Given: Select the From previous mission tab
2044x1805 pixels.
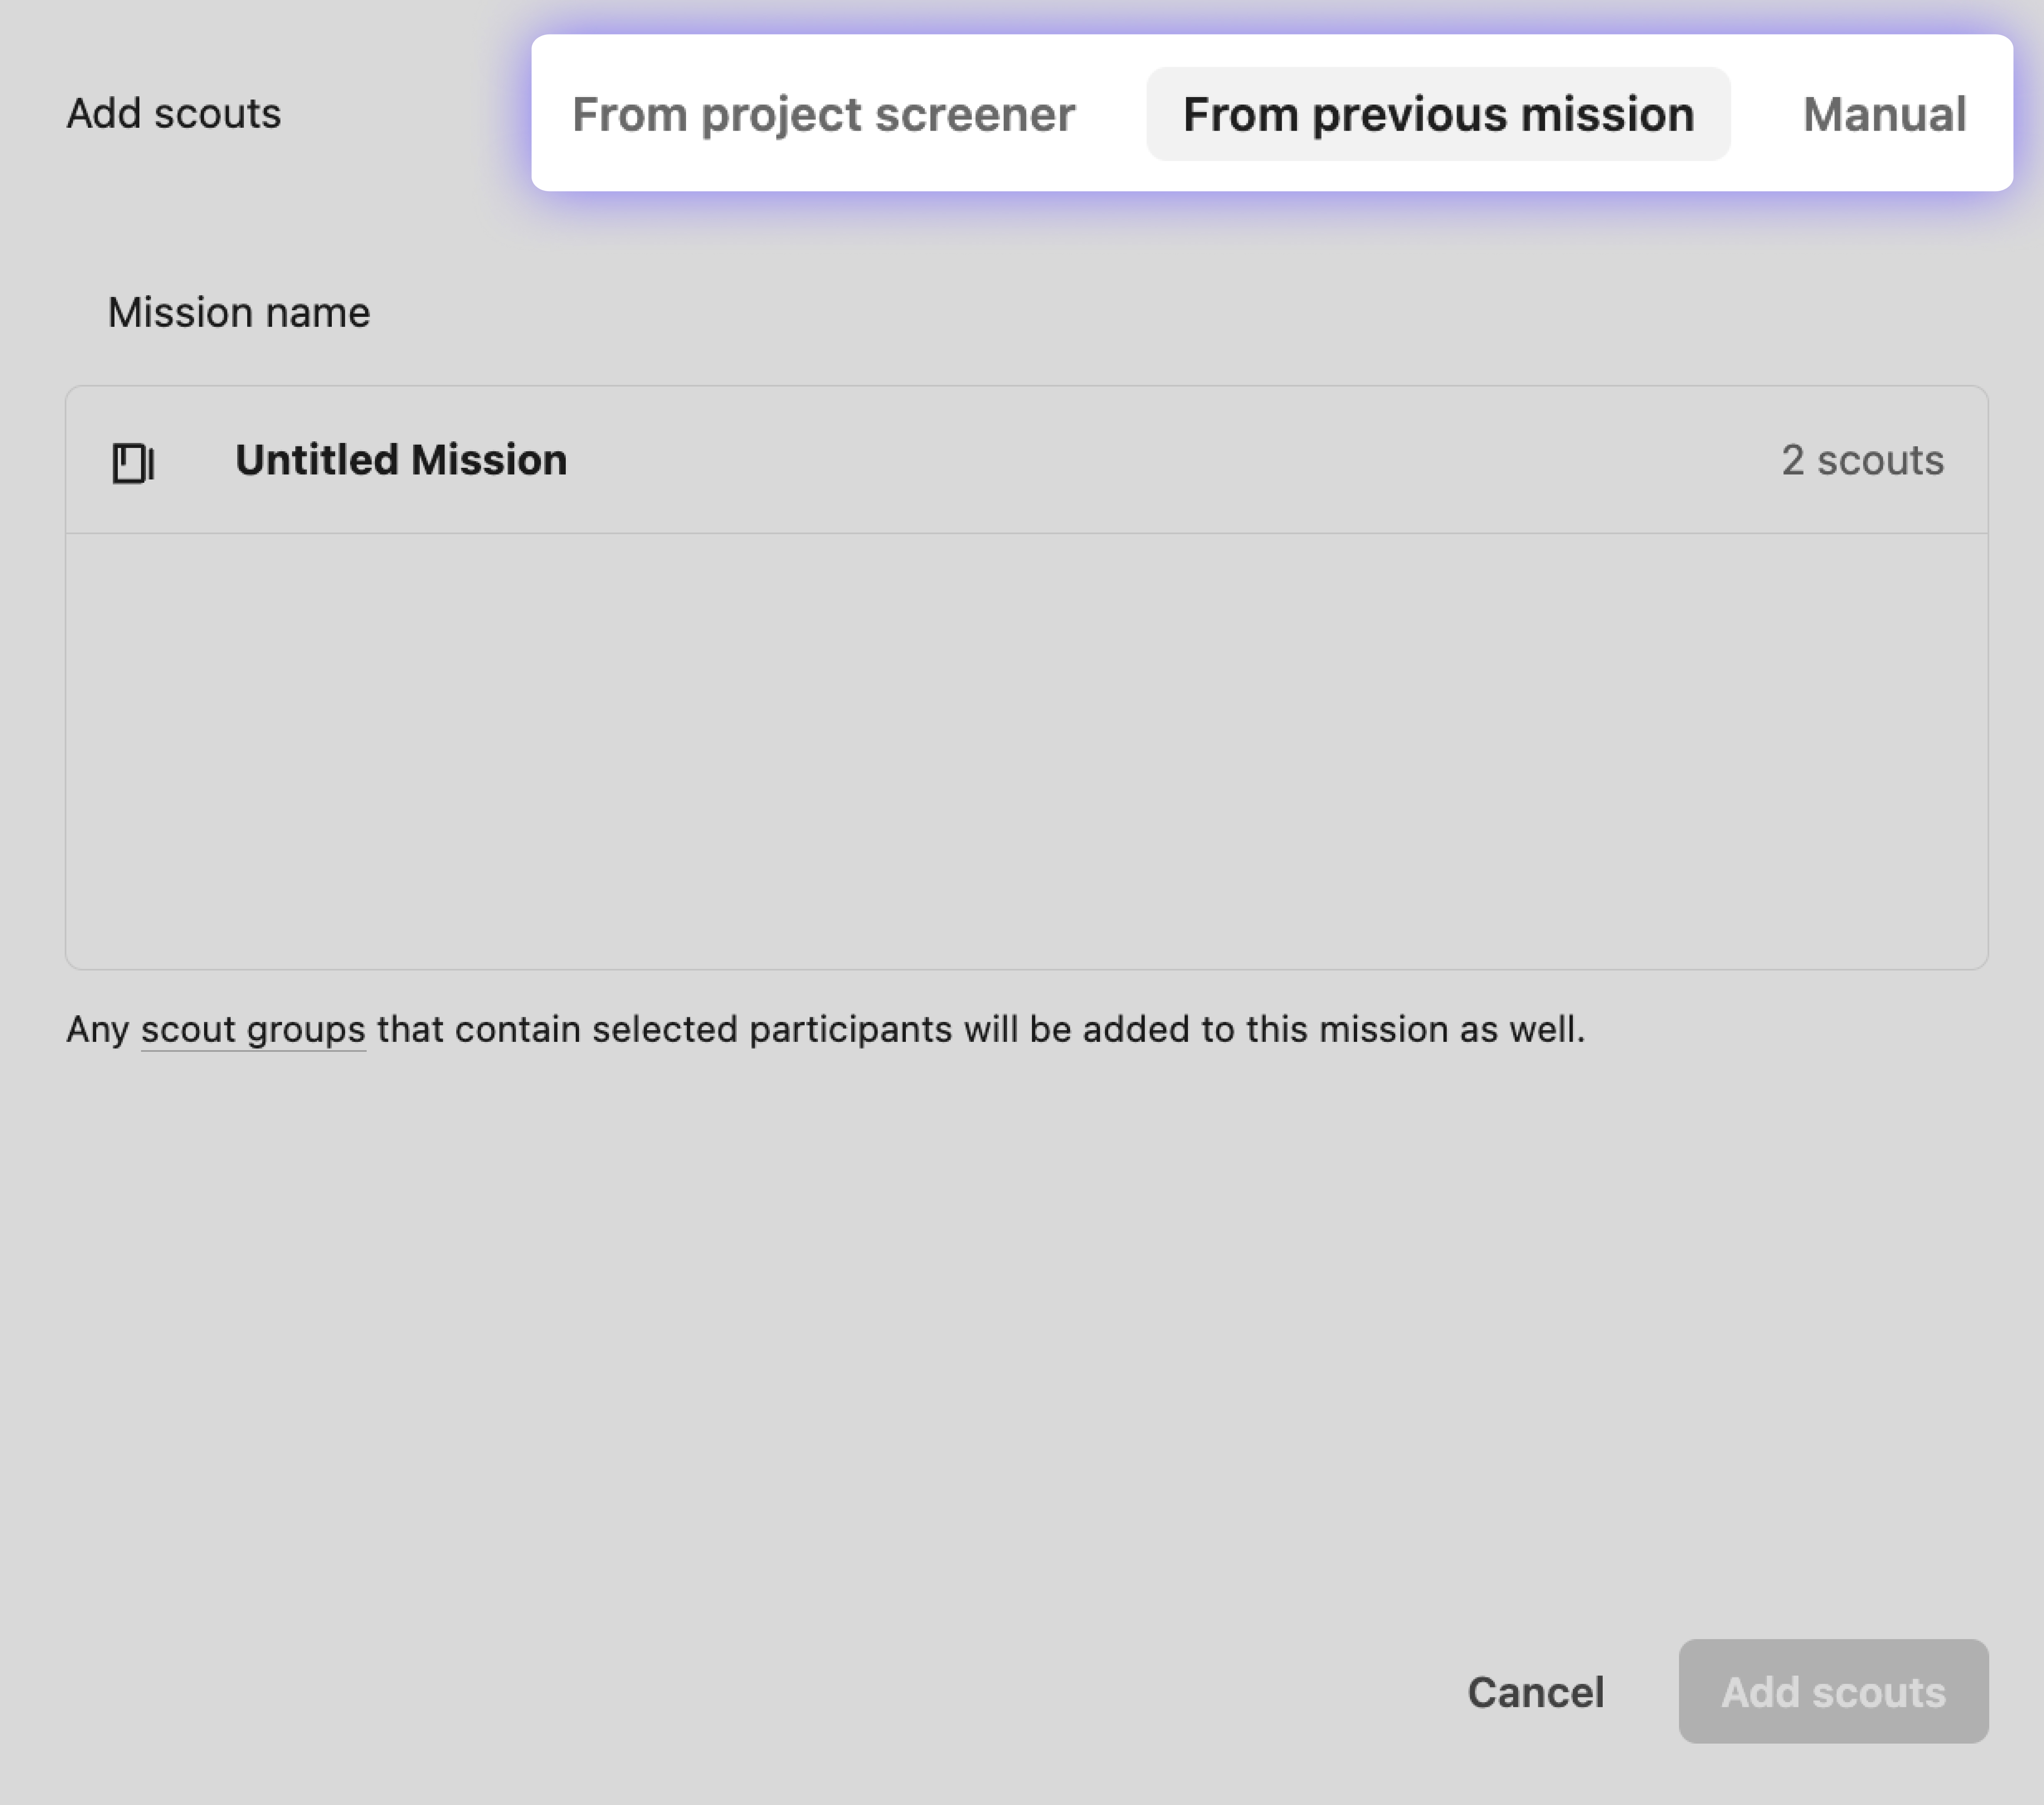Looking at the screenshot, I should [1438, 114].
